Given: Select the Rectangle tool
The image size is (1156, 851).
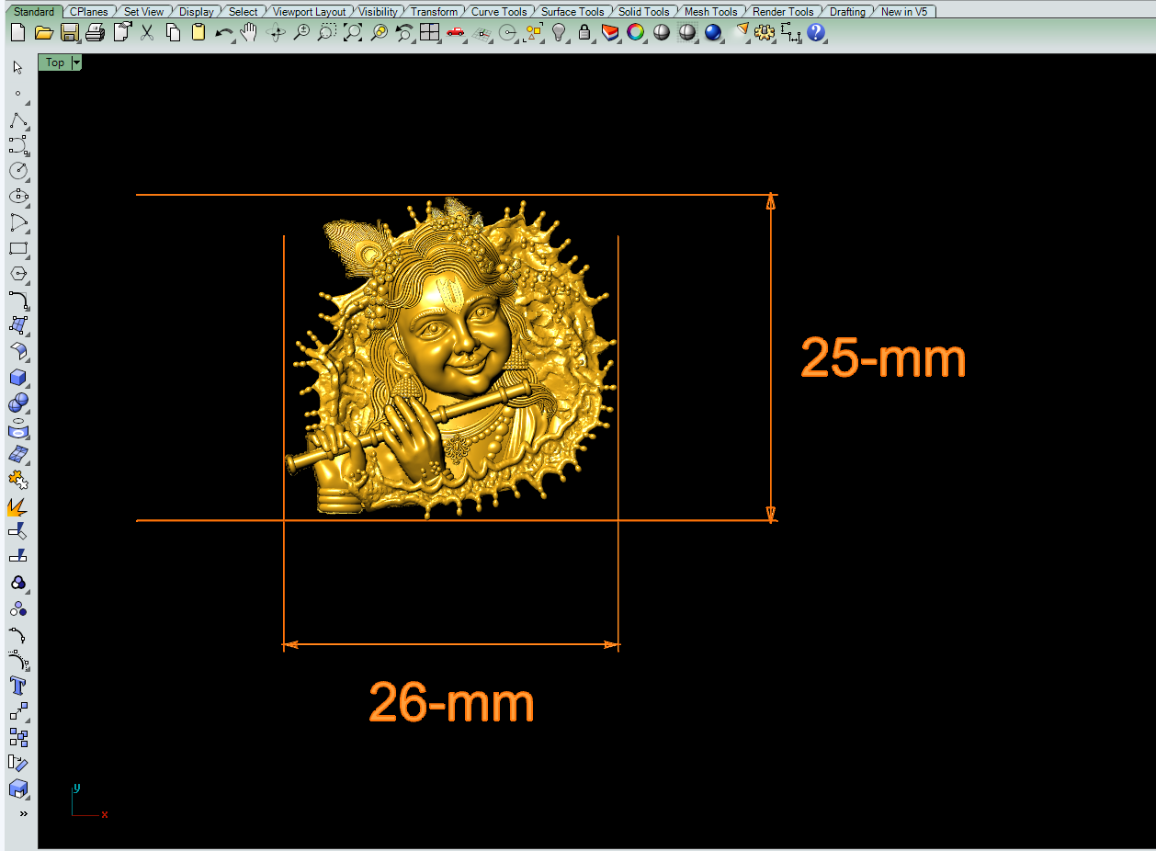Looking at the screenshot, I should [x=18, y=248].
